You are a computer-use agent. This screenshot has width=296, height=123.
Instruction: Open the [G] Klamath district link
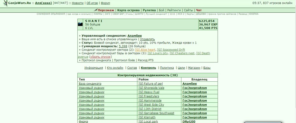(147, 117)
